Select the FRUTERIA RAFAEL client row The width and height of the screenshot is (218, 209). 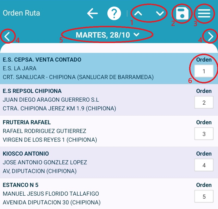tap(82, 131)
